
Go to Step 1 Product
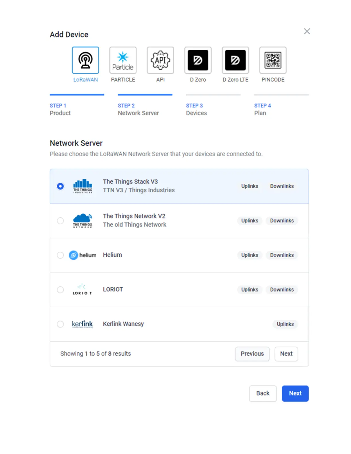pos(77,105)
